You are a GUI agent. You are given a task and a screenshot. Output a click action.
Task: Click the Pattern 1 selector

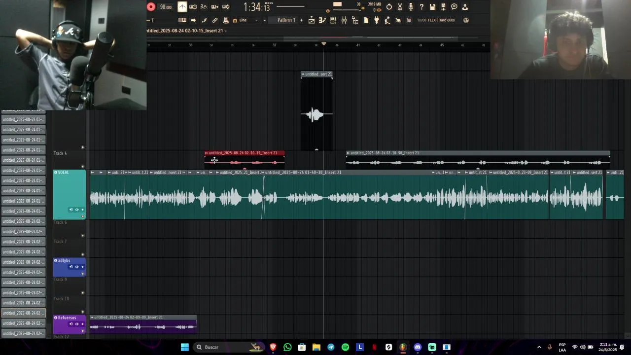tap(286, 20)
